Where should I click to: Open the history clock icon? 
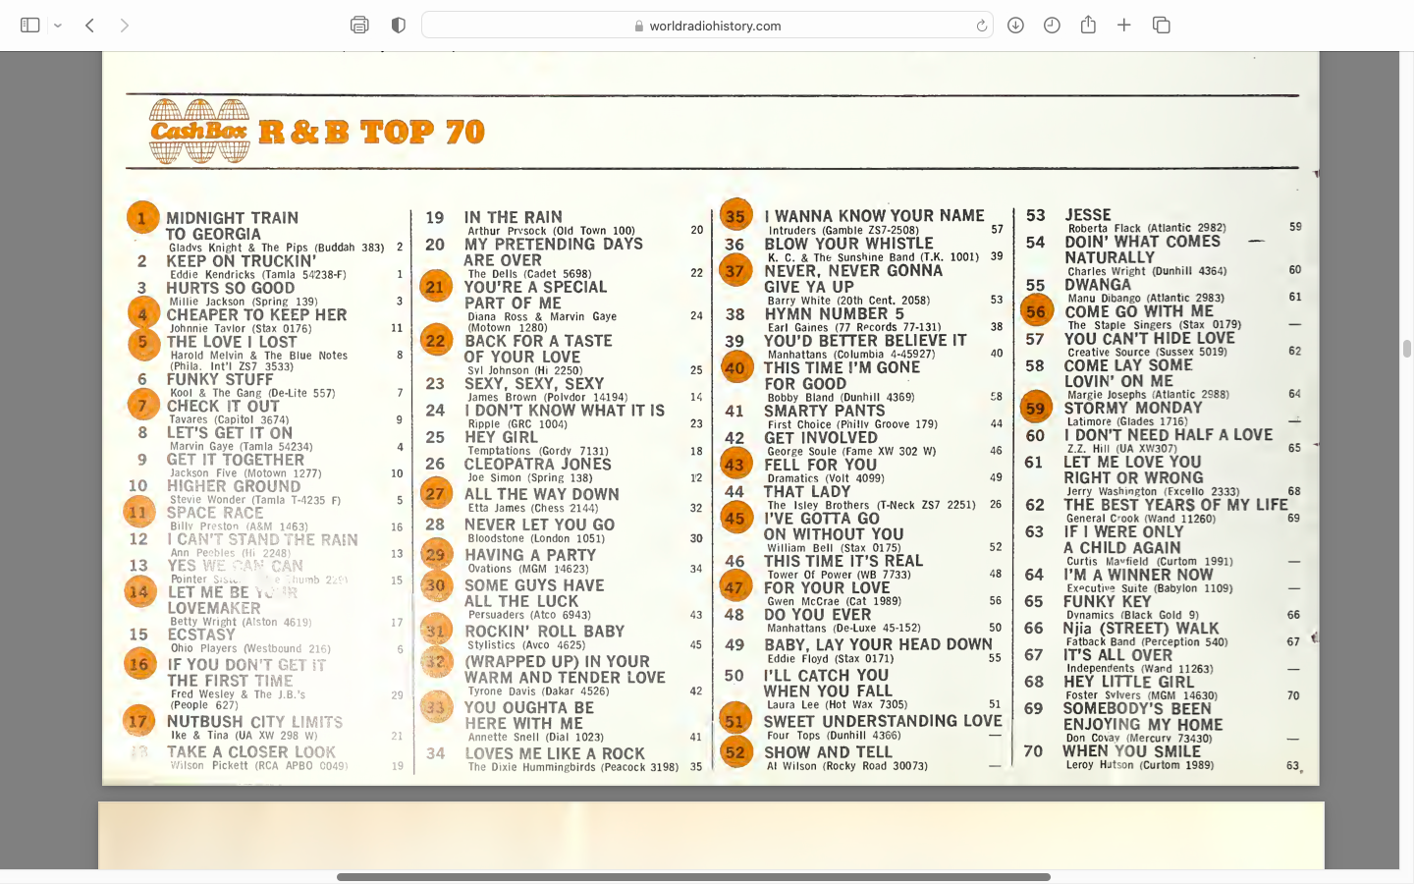pos(1052,26)
